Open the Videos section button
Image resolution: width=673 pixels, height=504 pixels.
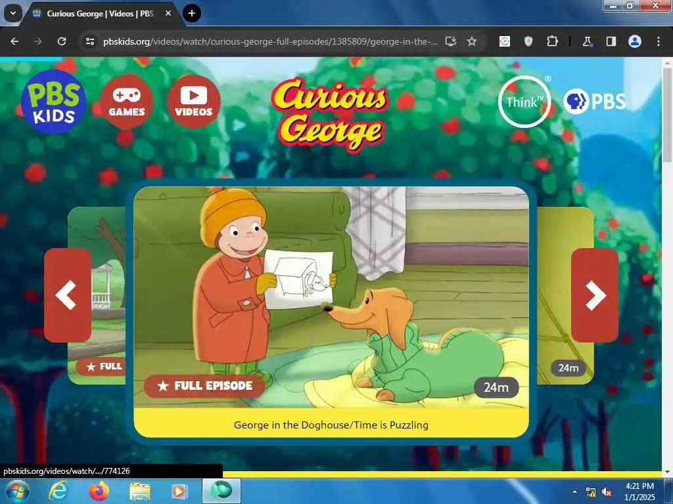[x=194, y=102]
